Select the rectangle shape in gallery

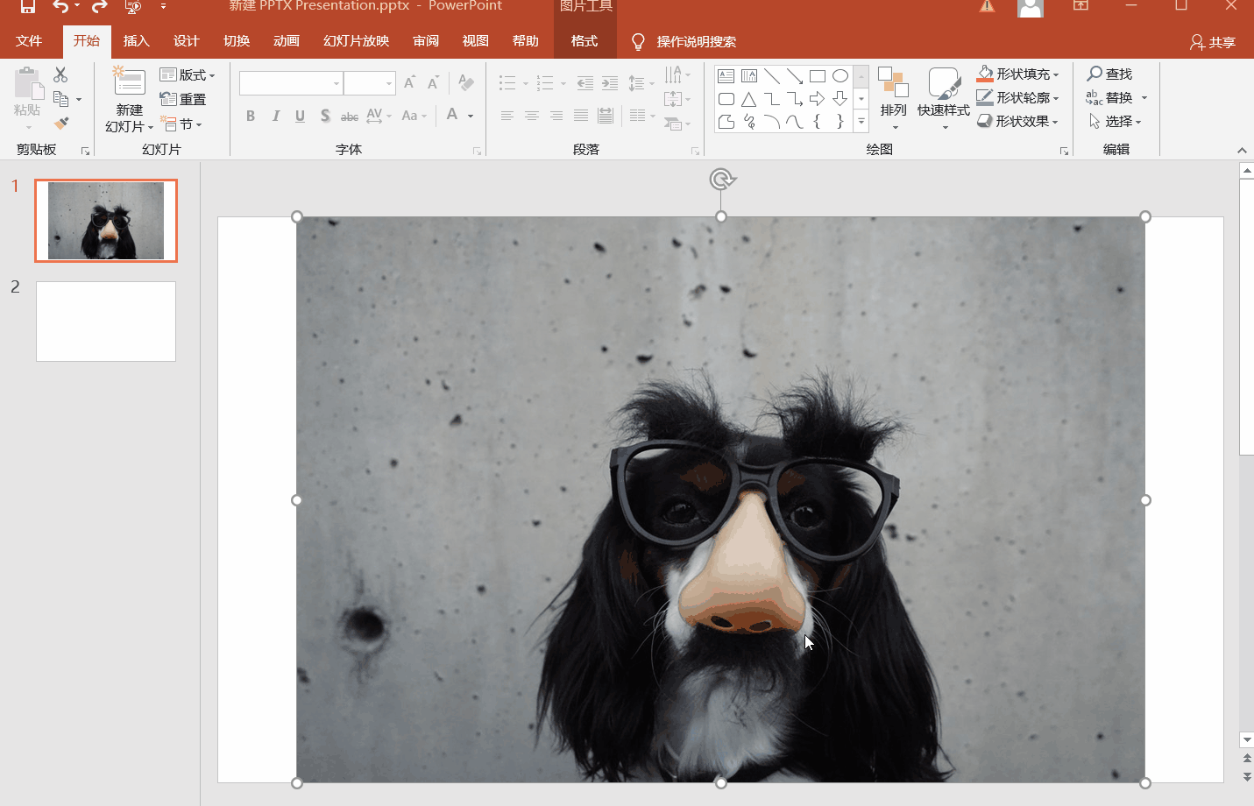817,76
